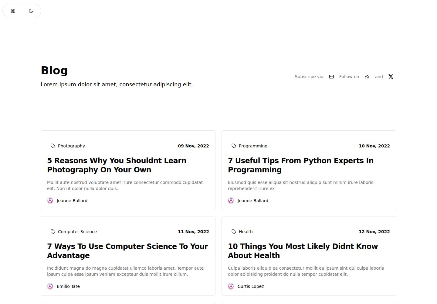Click Jeanne Ballard name in Programming card
This screenshot has width=437, height=304.
253,201
